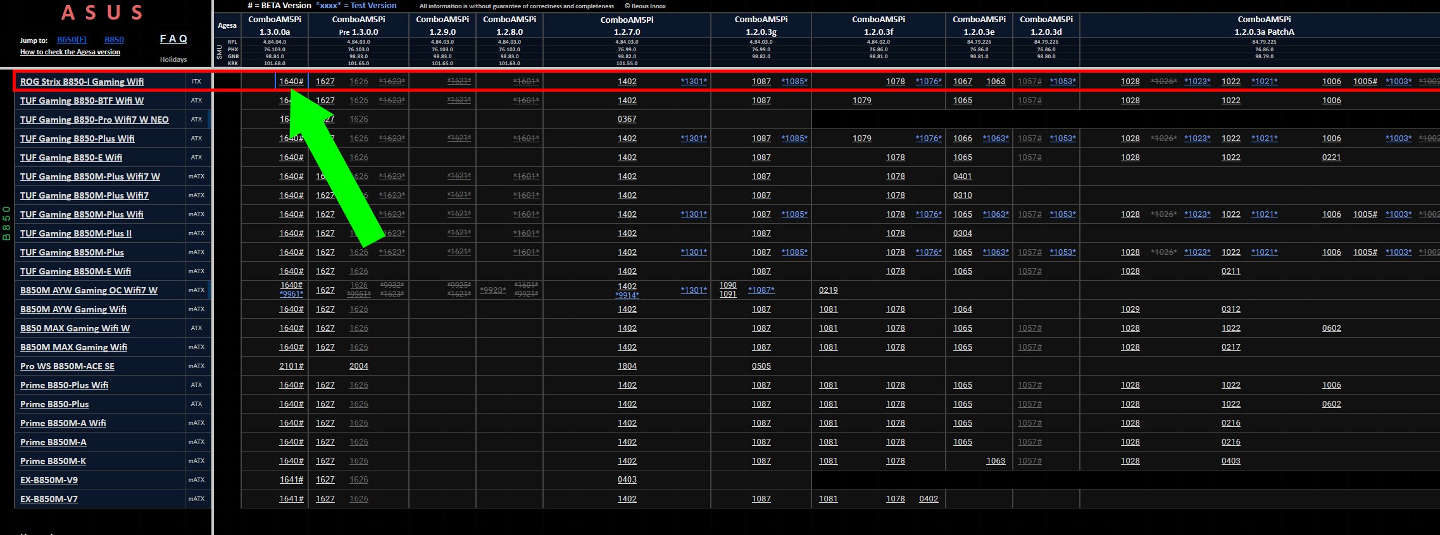Open ROG Strix B850-I Gaming Wifi board link
The height and width of the screenshot is (535, 1440).
tap(82, 82)
